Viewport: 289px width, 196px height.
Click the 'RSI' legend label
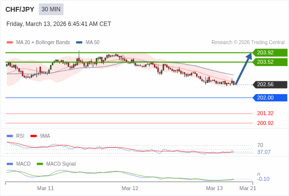tap(20, 136)
